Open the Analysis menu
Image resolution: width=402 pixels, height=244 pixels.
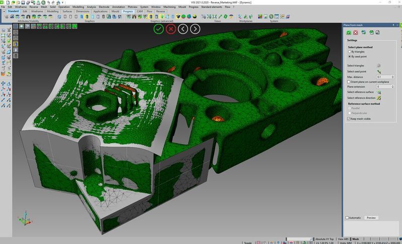click(91, 7)
